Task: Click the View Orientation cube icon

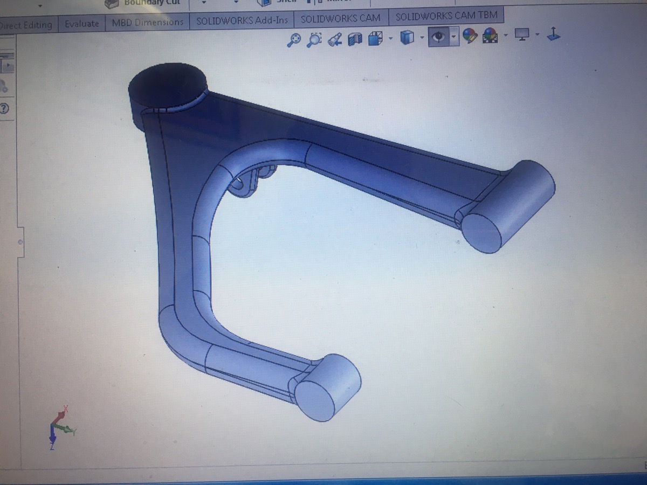Action: [x=375, y=38]
